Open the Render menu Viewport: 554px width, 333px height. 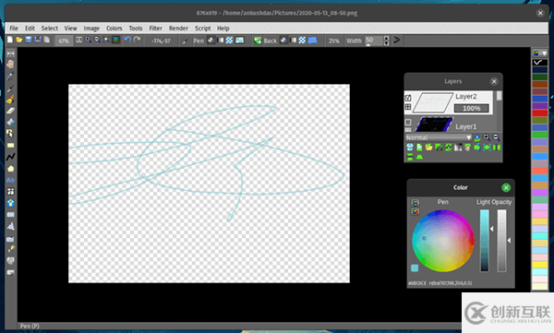178,29
